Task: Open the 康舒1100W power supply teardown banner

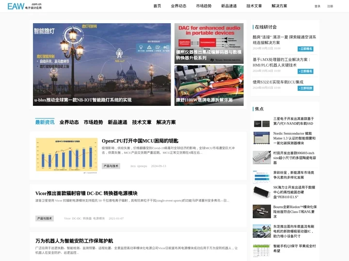Action: (x=209, y=86)
